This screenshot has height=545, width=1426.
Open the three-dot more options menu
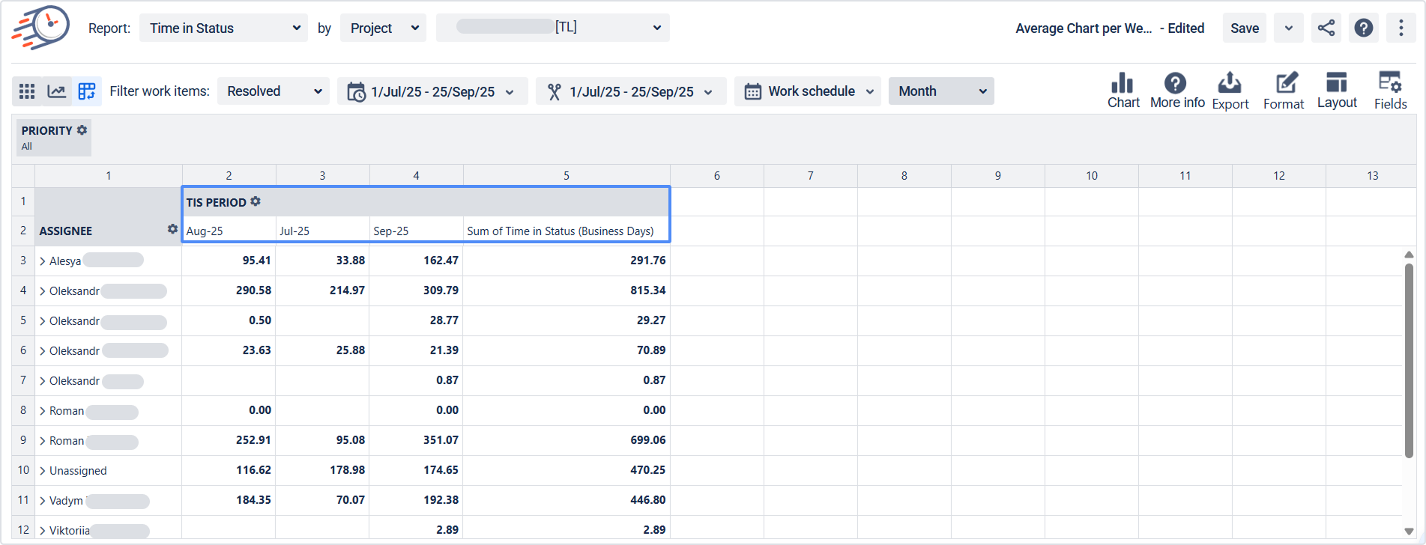click(x=1401, y=28)
